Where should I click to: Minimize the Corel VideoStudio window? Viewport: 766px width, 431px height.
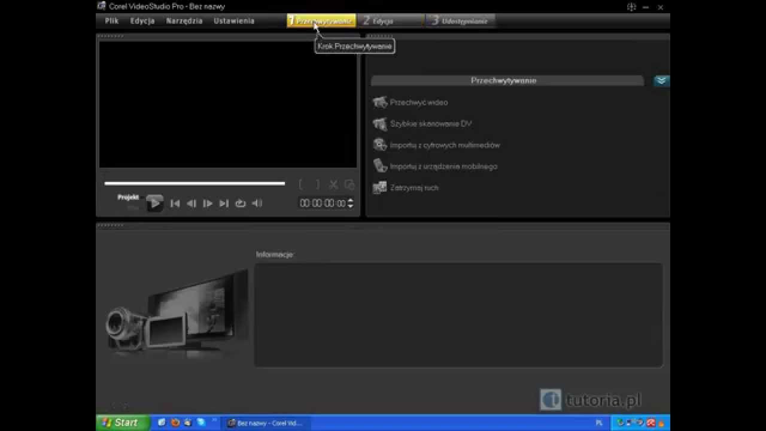point(646,7)
